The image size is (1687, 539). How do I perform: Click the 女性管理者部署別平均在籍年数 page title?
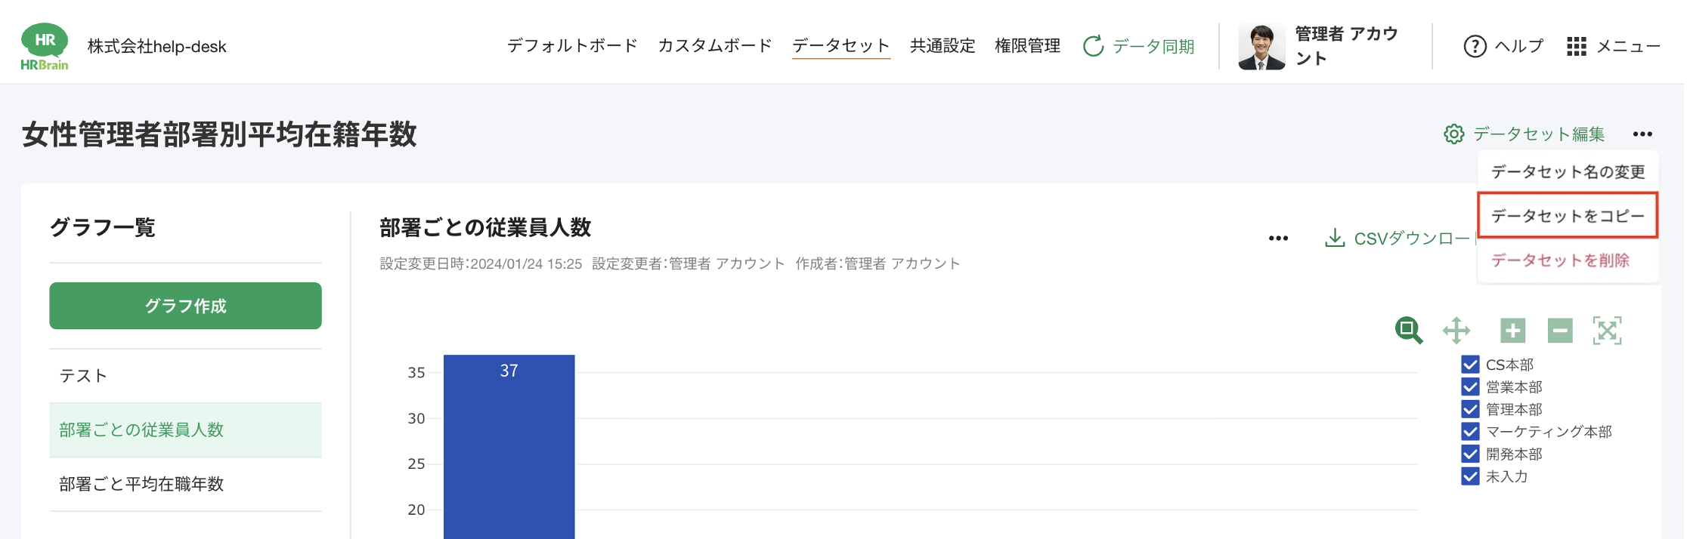(219, 134)
